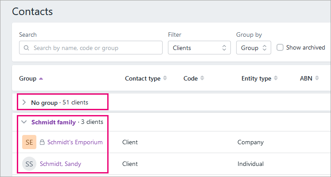Click the Group column header
The height and width of the screenshot is (177, 331).
27,78
